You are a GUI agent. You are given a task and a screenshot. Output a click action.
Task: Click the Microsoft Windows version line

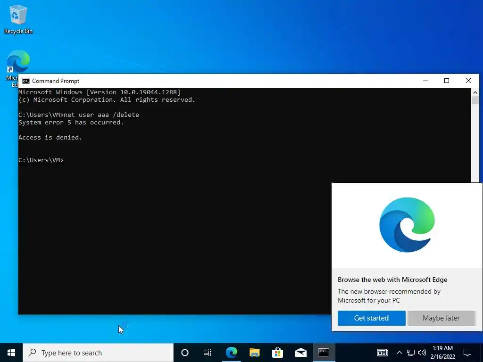point(100,92)
